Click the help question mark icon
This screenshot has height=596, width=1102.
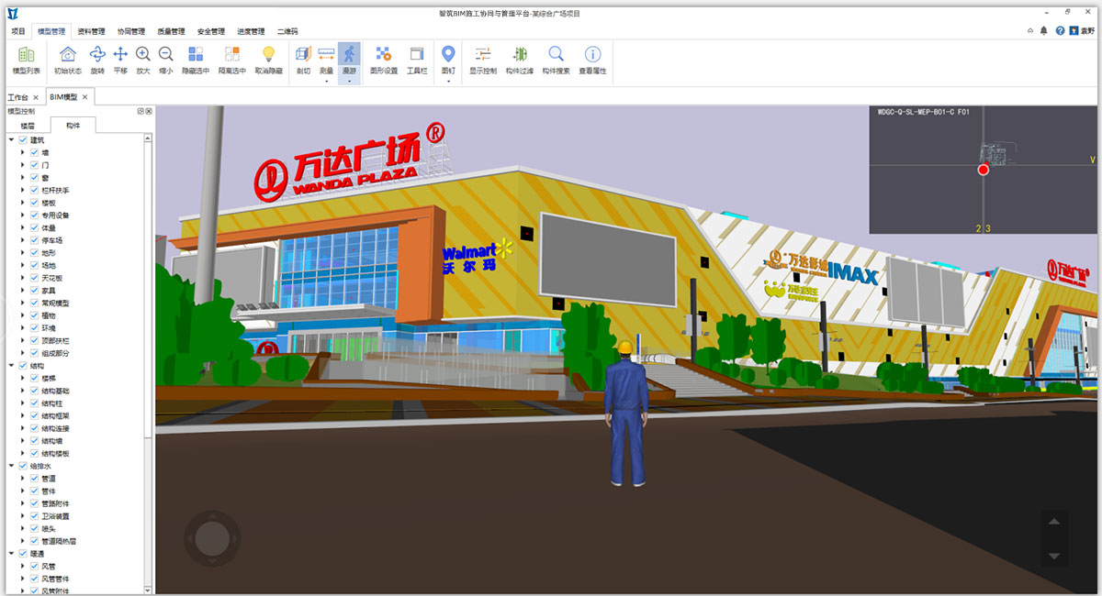pyautogui.click(x=1060, y=30)
